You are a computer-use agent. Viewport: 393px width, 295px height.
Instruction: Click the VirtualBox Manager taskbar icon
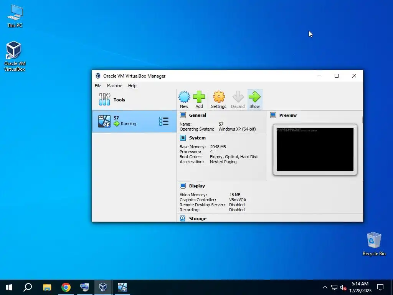pyautogui.click(x=103, y=287)
